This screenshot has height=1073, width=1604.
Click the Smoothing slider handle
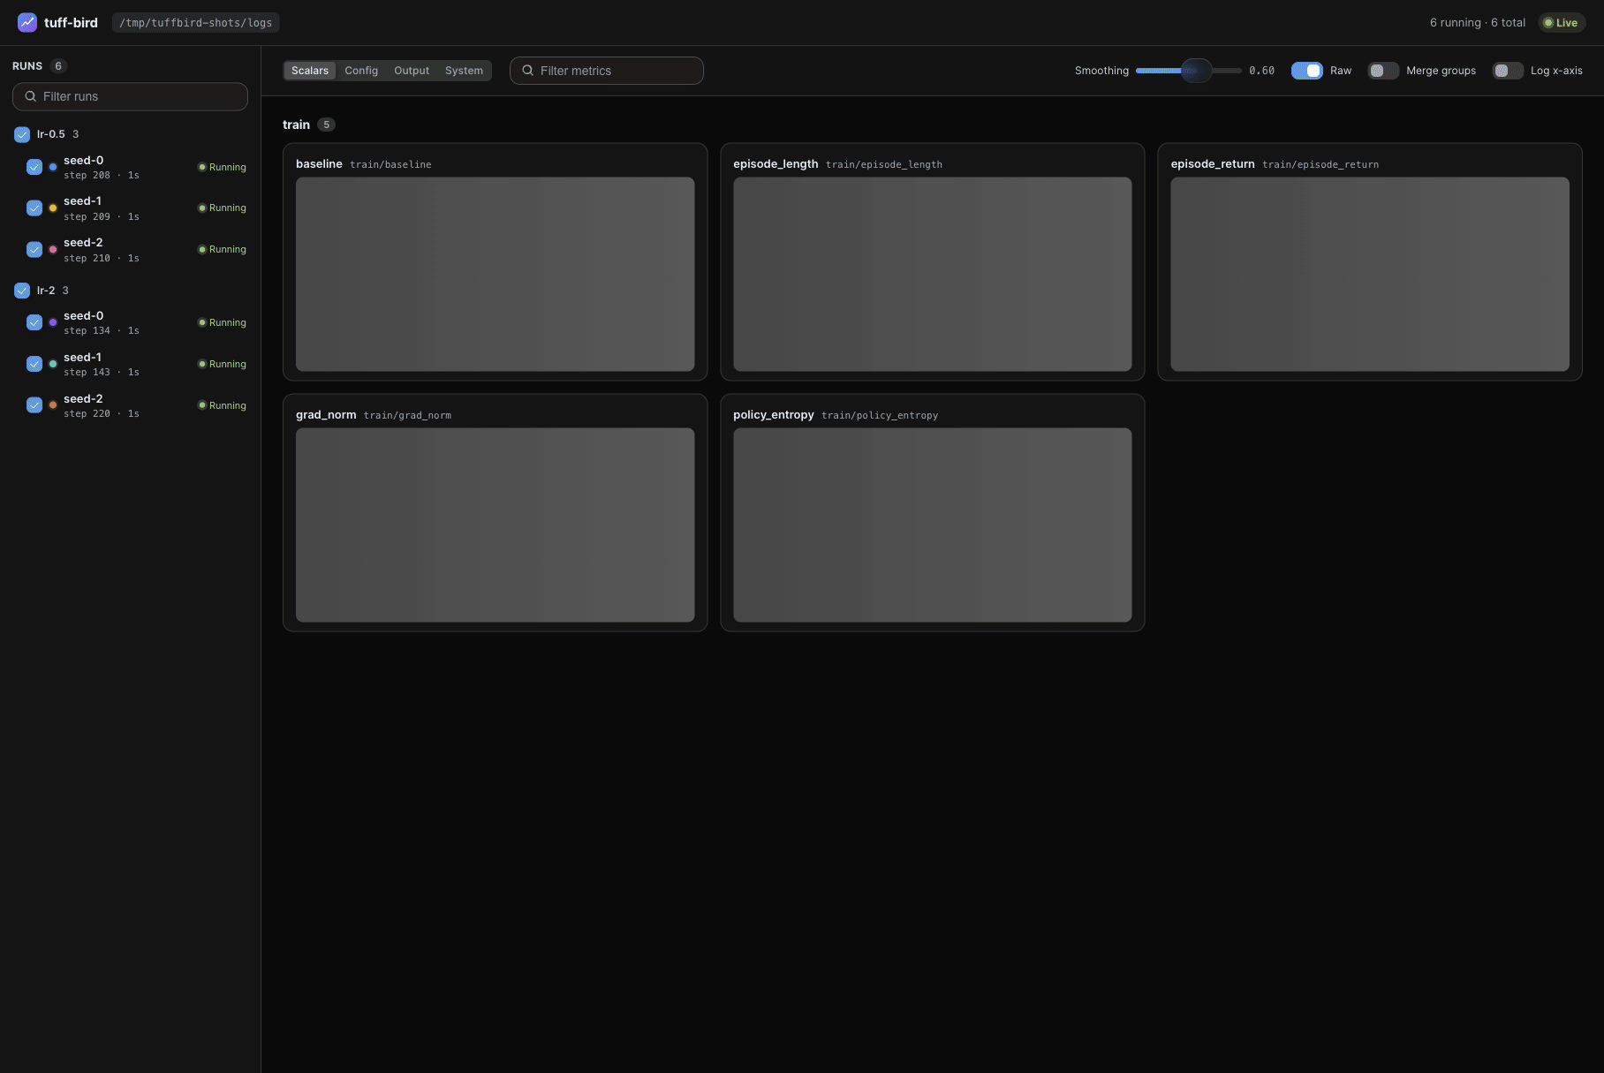pyautogui.click(x=1197, y=71)
